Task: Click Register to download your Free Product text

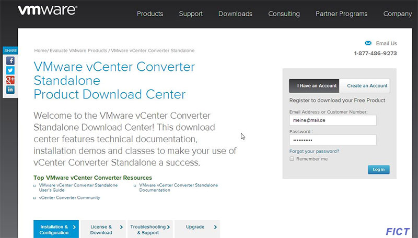Action: [337, 101]
